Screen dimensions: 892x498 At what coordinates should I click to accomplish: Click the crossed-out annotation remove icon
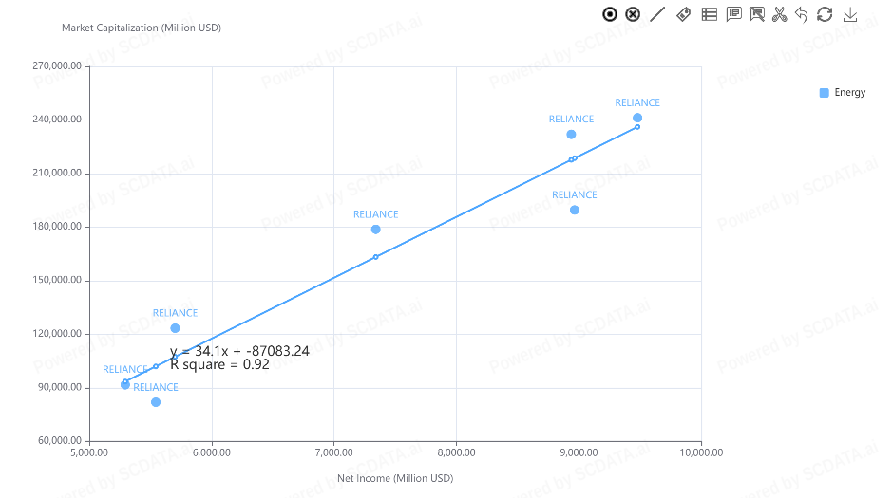(x=757, y=14)
